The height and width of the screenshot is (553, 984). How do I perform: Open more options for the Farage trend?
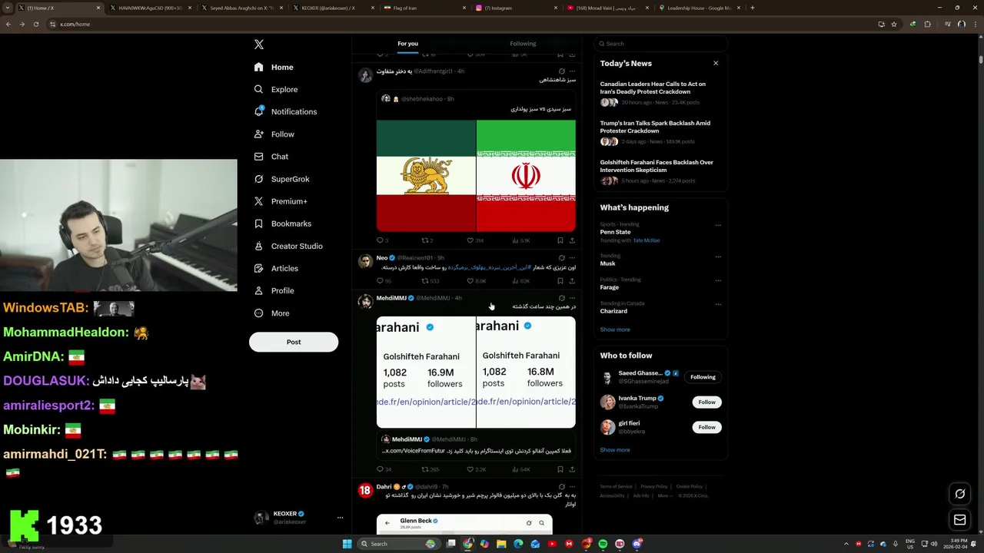click(718, 280)
